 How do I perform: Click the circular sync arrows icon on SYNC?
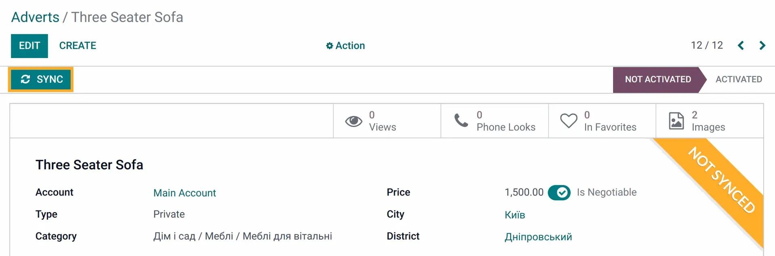pyautogui.click(x=26, y=79)
